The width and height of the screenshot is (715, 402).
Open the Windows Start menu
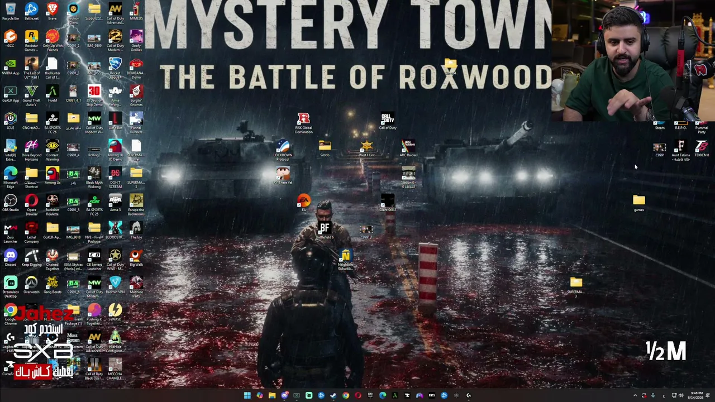pyautogui.click(x=247, y=395)
